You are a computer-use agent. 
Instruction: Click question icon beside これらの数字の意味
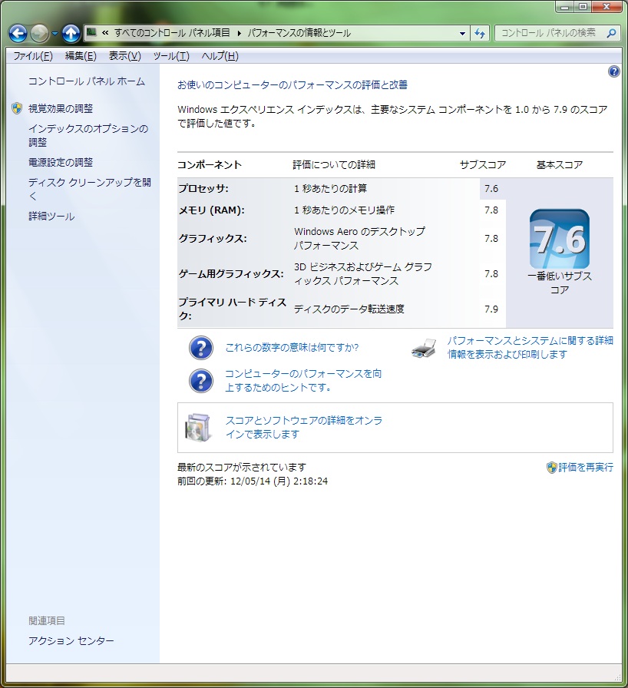point(201,348)
